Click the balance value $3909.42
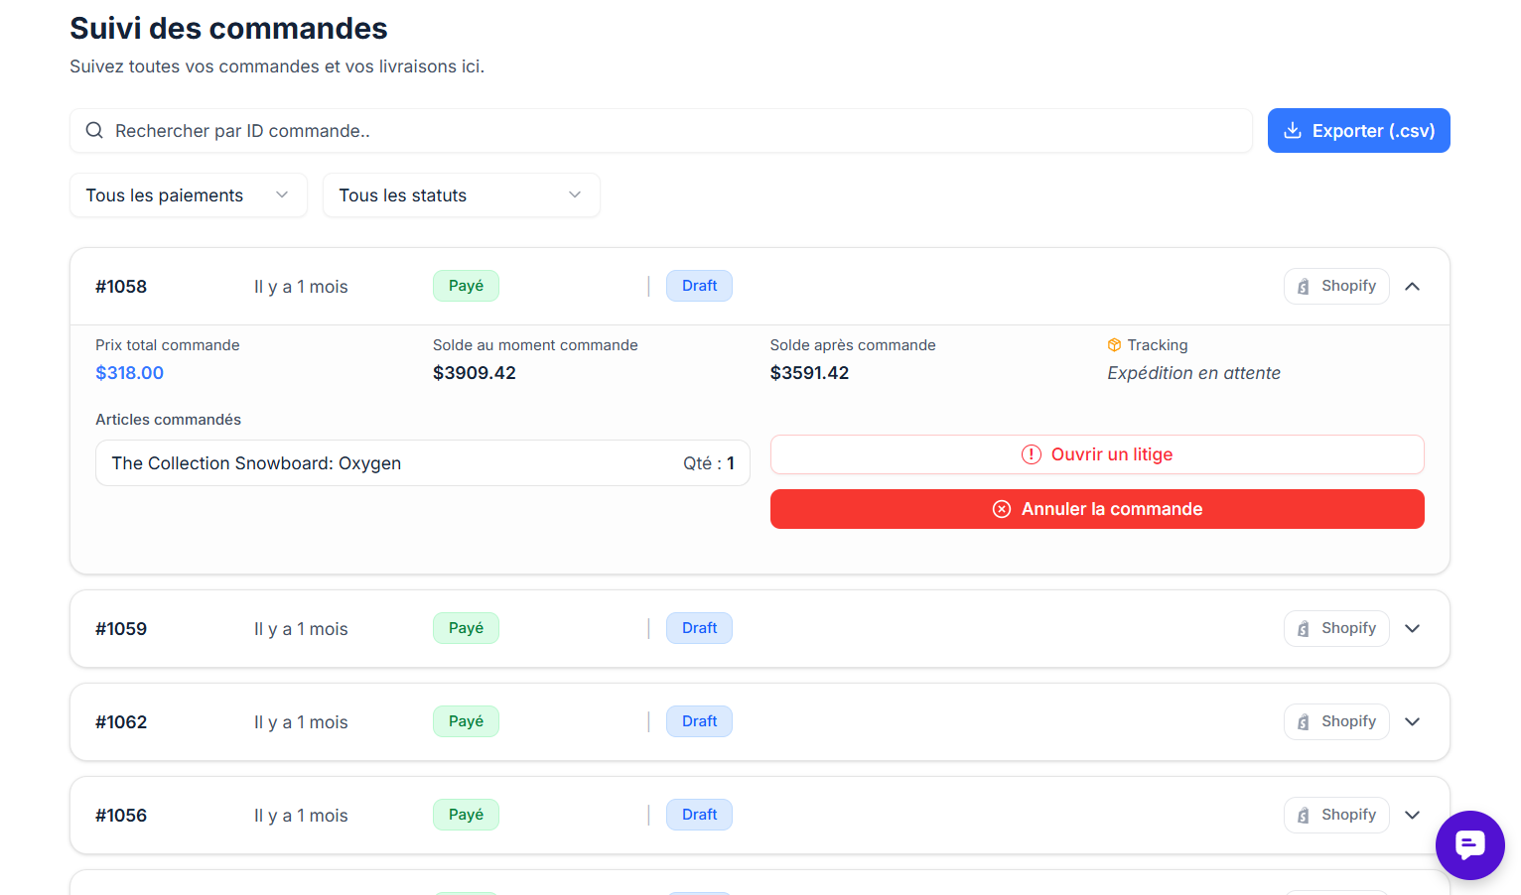The width and height of the screenshot is (1521, 895). pos(475,373)
